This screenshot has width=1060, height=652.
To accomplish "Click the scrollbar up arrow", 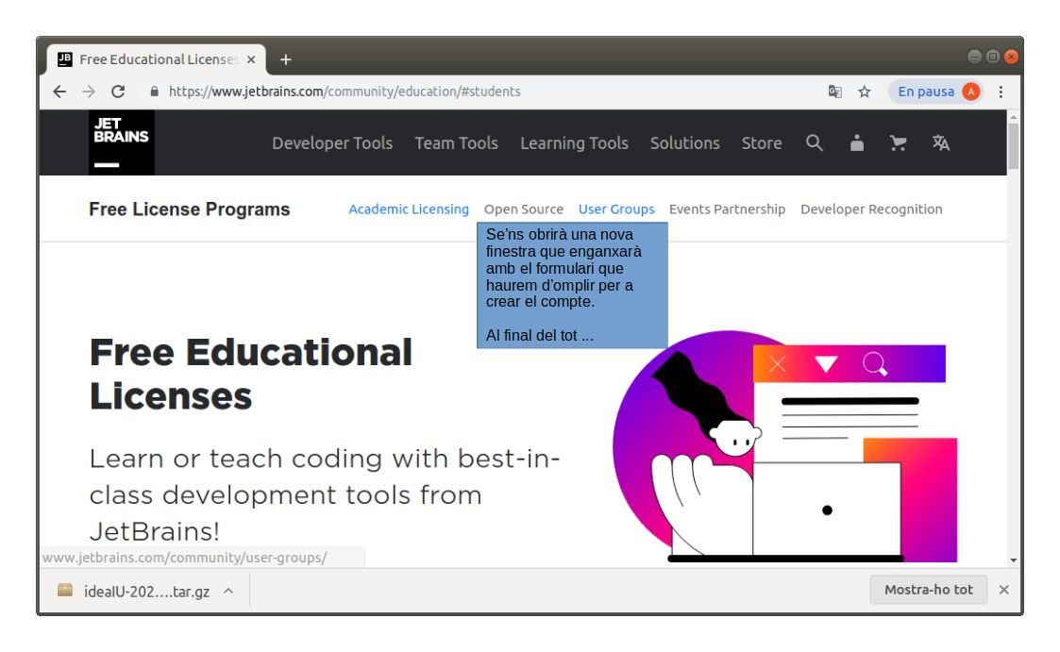I will [x=1013, y=117].
